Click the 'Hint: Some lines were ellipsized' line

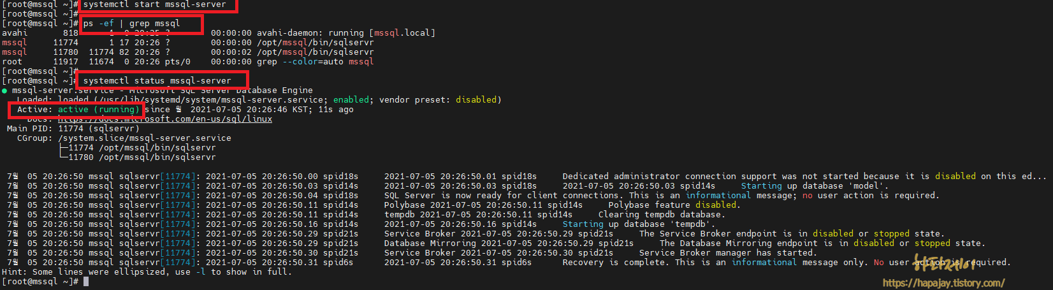point(147,272)
